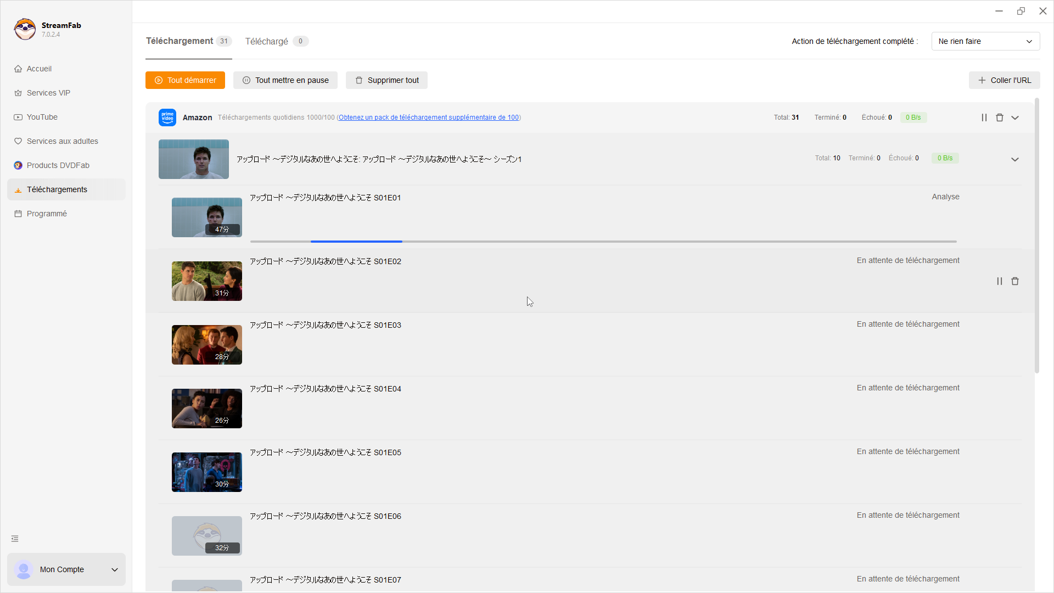
Task: Select the S01E04 episode title
Action: 326,389
